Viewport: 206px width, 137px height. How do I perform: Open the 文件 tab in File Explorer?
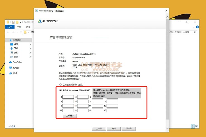(x=10, y=27)
